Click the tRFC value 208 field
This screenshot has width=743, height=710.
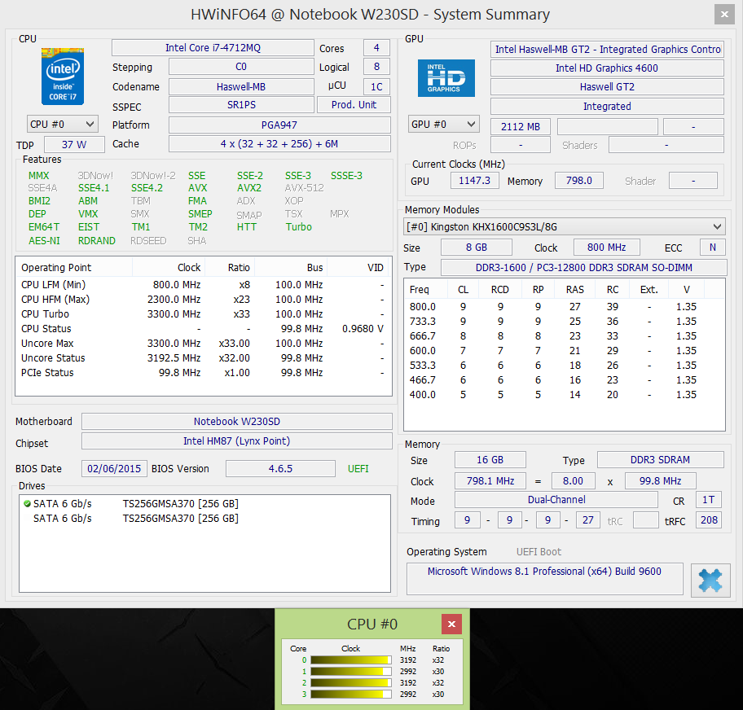pyautogui.click(x=709, y=520)
